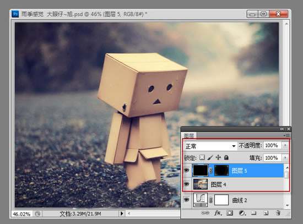Select the 图层 4 layer name

(x=218, y=184)
